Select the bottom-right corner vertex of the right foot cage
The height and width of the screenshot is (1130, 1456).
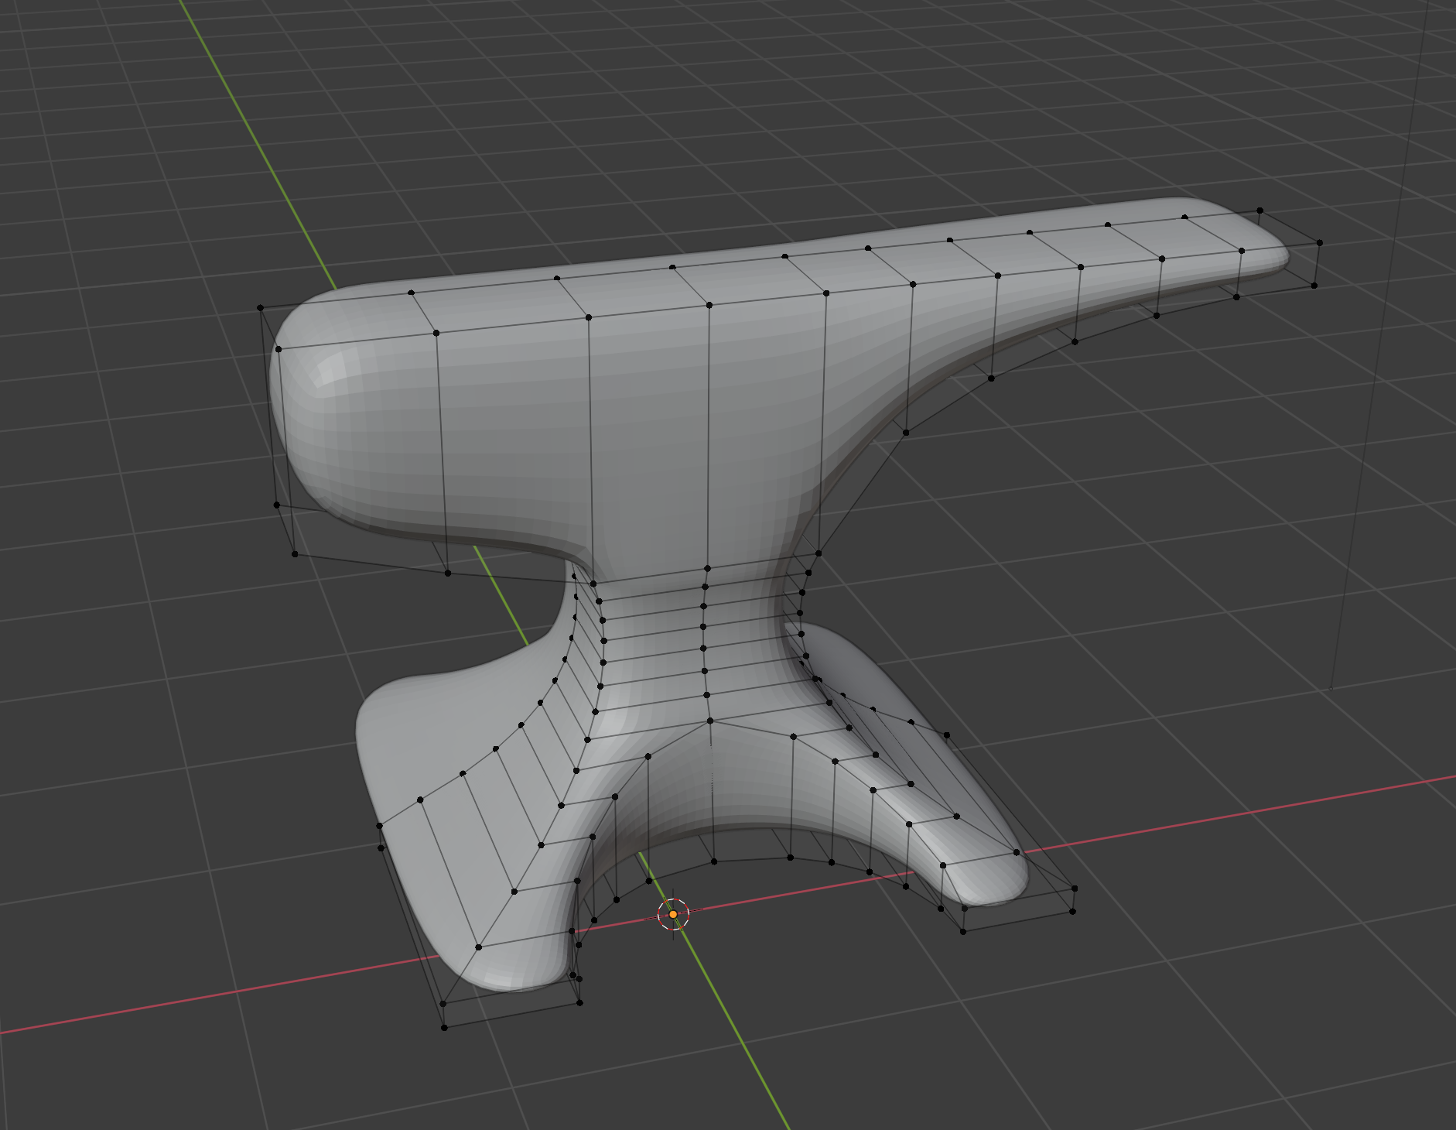(x=1072, y=912)
